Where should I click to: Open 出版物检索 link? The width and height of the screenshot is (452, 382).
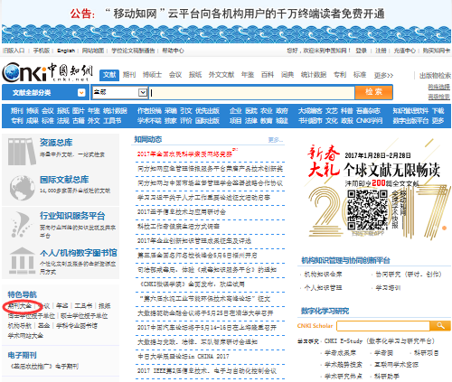coord(435,75)
